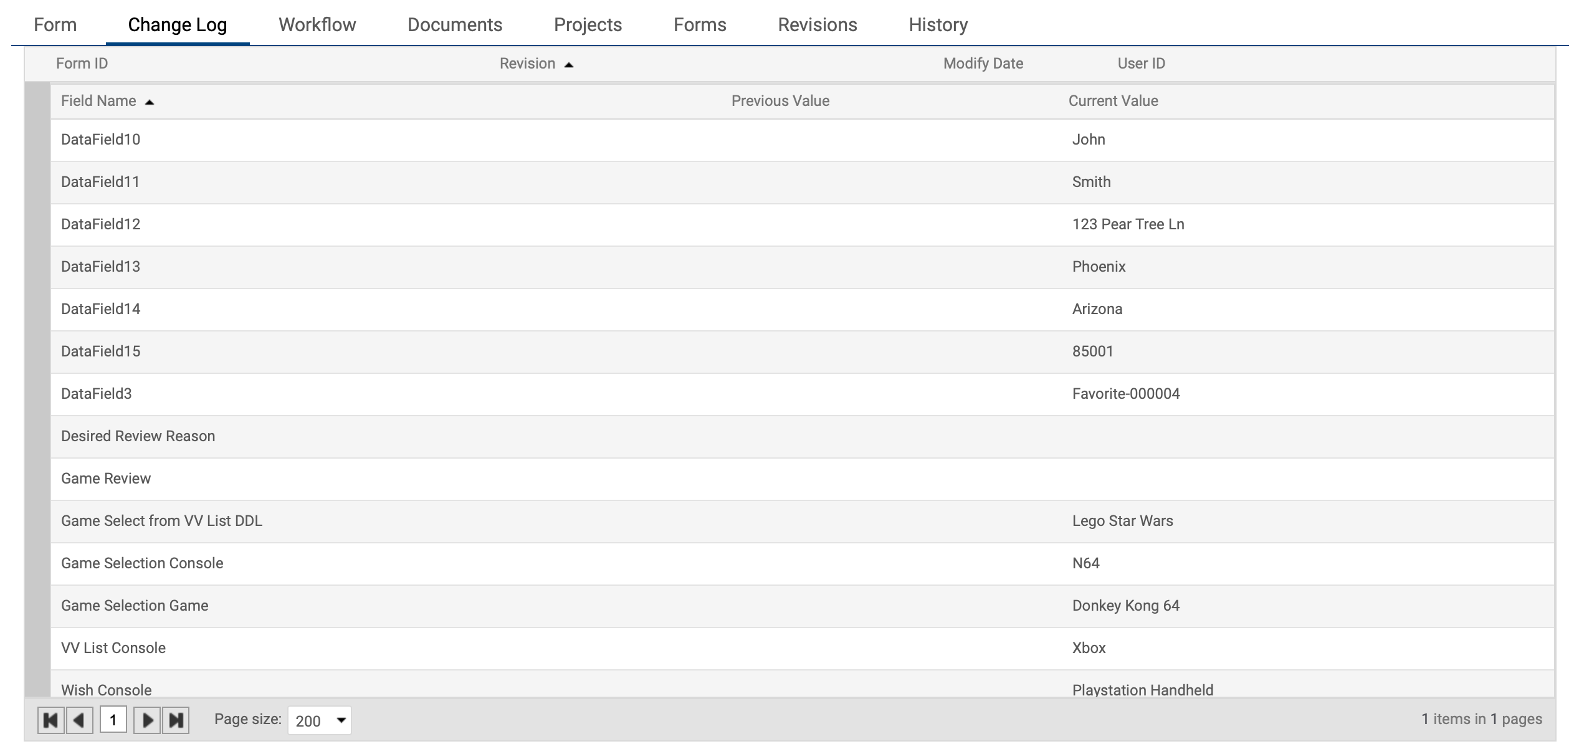Go to previous page of results

click(79, 720)
